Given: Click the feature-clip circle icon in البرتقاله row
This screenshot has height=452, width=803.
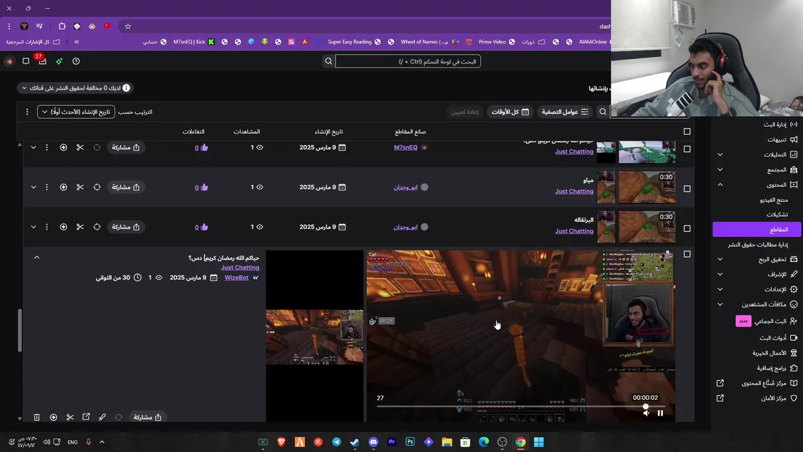Looking at the screenshot, I should click(97, 227).
